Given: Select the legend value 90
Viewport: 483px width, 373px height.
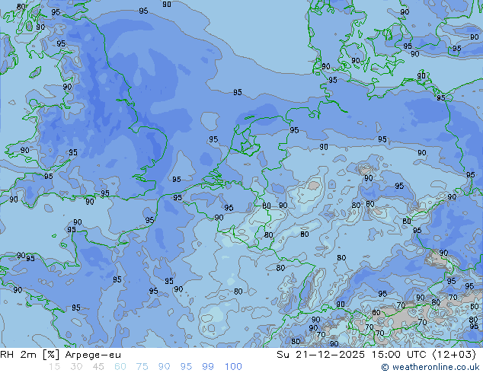Looking at the screenshot, I should pos(164,367).
